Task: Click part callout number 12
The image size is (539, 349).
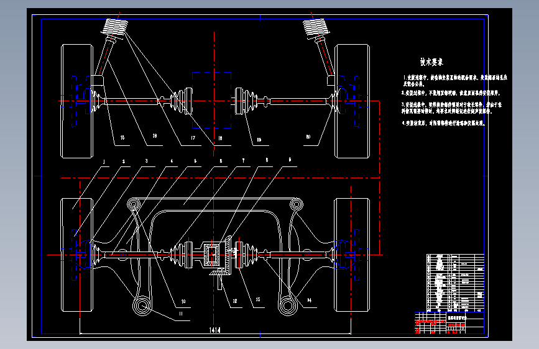Action: click(235, 301)
